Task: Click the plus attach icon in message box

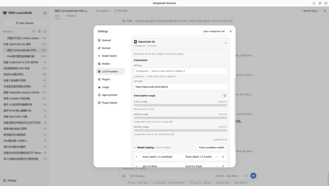Action: [x=124, y=176]
